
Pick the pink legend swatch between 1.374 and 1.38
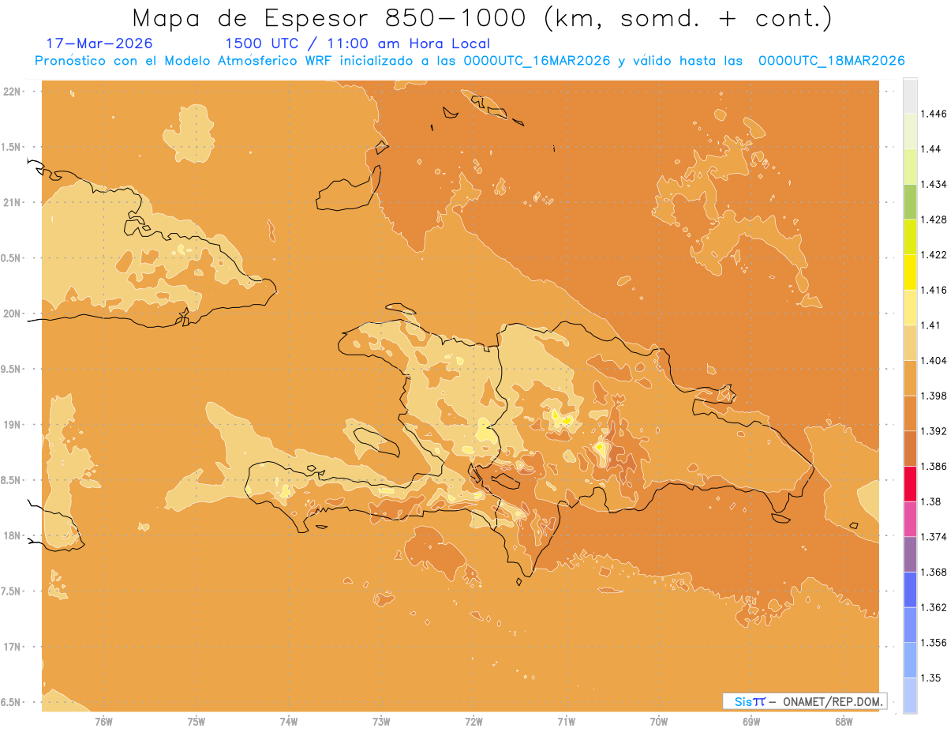(910, 519)
